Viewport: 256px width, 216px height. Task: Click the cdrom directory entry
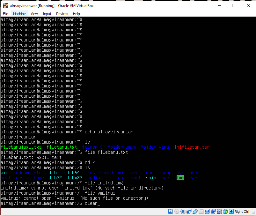pyautogui.click(x=22, y=173)
